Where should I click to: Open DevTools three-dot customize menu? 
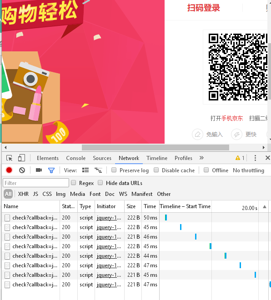pos(255,158)
